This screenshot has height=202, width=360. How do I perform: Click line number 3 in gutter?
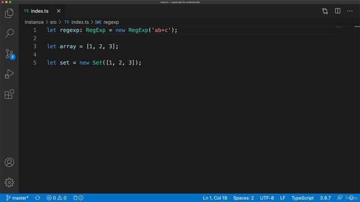(35, 47)
